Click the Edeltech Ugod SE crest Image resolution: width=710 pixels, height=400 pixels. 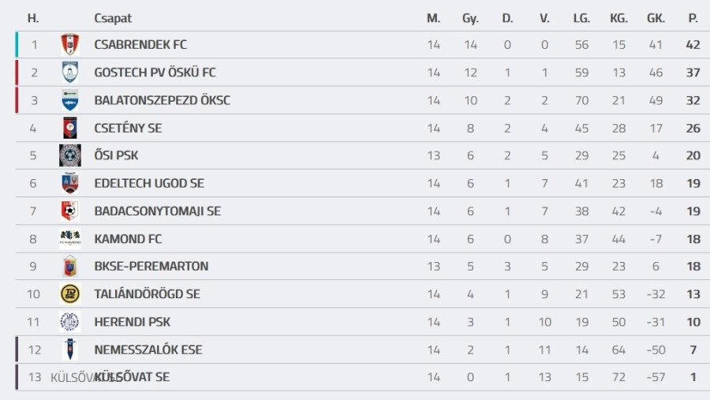click(x=70, y=183)
